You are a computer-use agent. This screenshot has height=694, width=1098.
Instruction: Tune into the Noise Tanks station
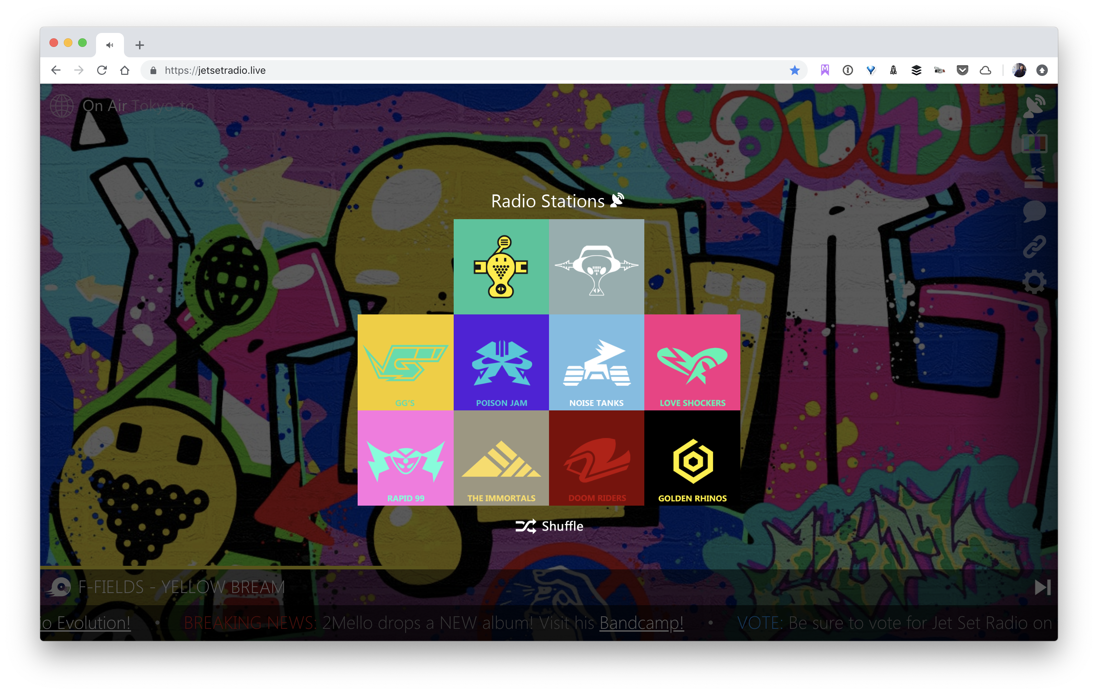(596, 362)
